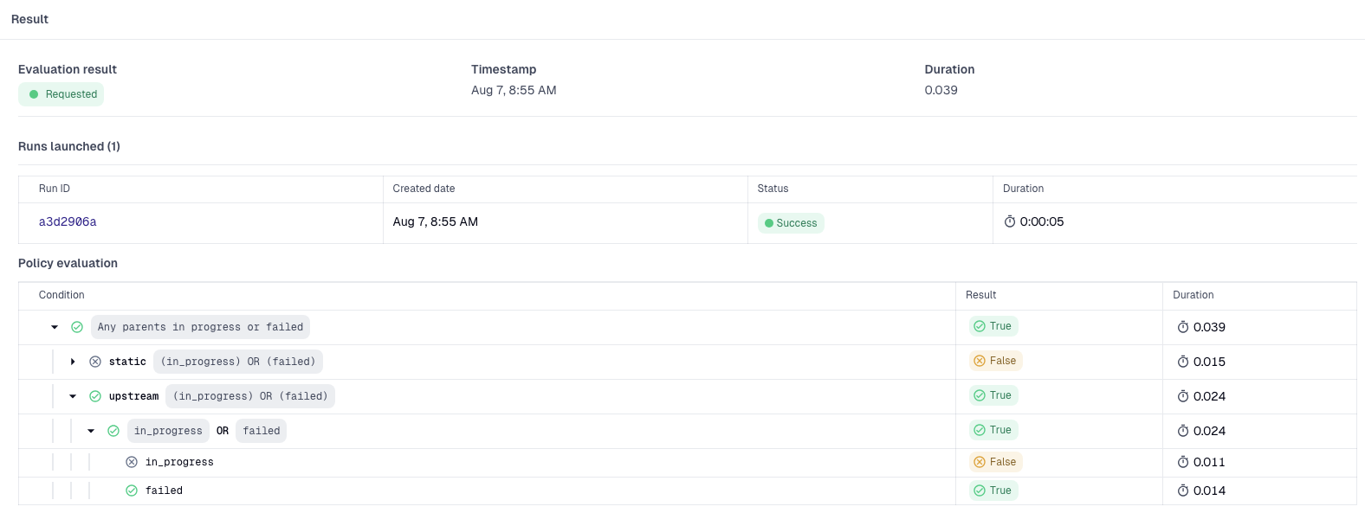Click the green check icon beside upstream
Viewport: 1365px width, 513px height.
pyautogui.click(x=95, y=396)
